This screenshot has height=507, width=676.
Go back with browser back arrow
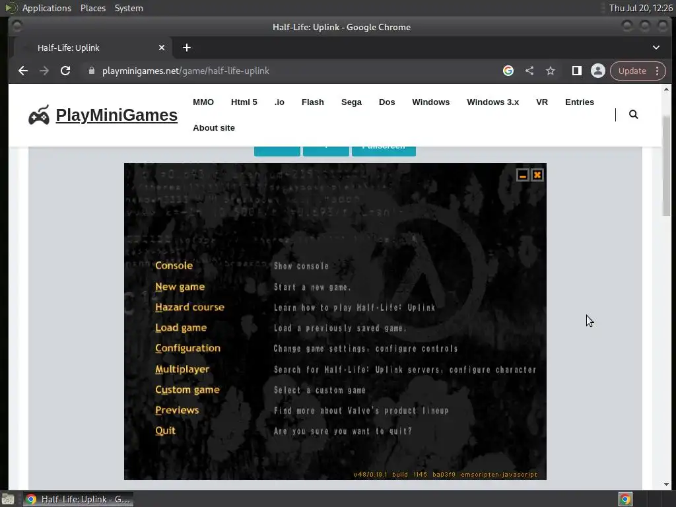23,71
